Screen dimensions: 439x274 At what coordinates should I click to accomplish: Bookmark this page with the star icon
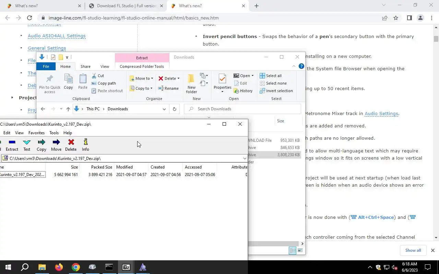point(396,18)
